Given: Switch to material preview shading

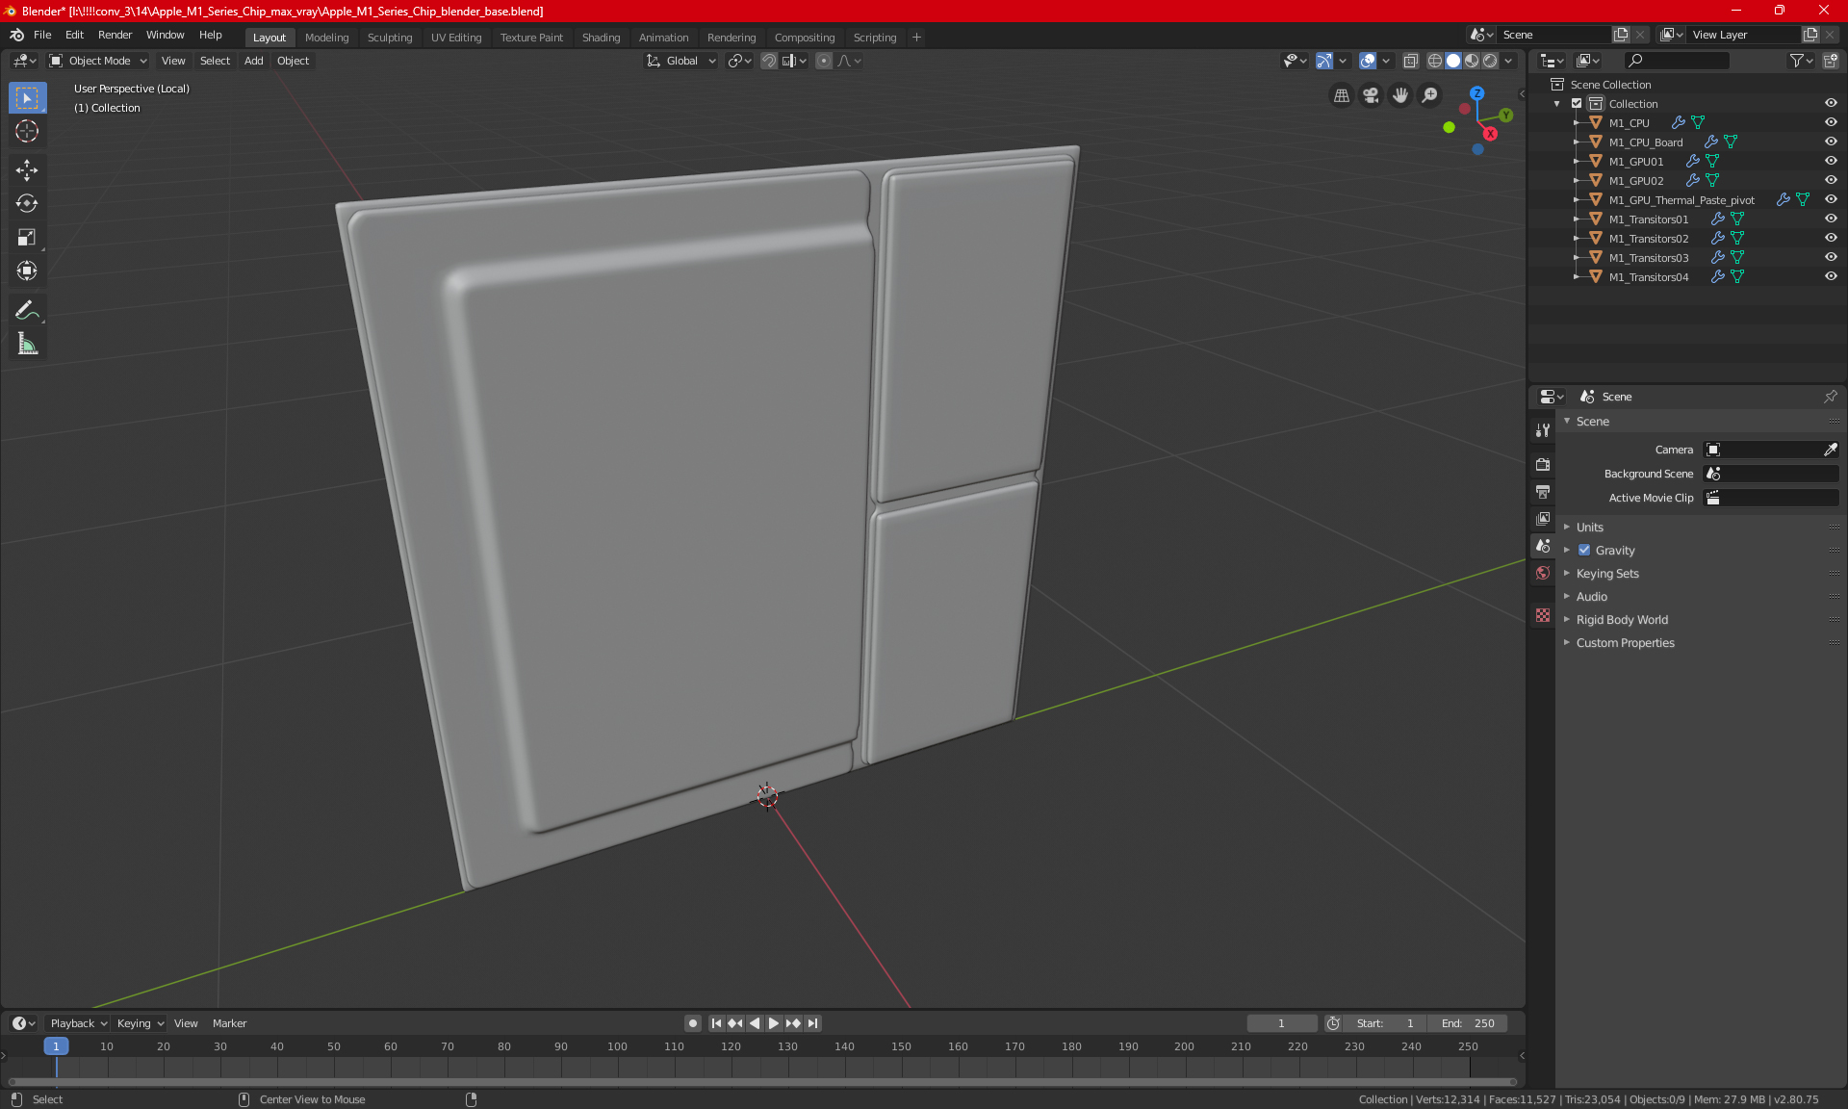Looking at the screenshot, I should point(1472,61).
